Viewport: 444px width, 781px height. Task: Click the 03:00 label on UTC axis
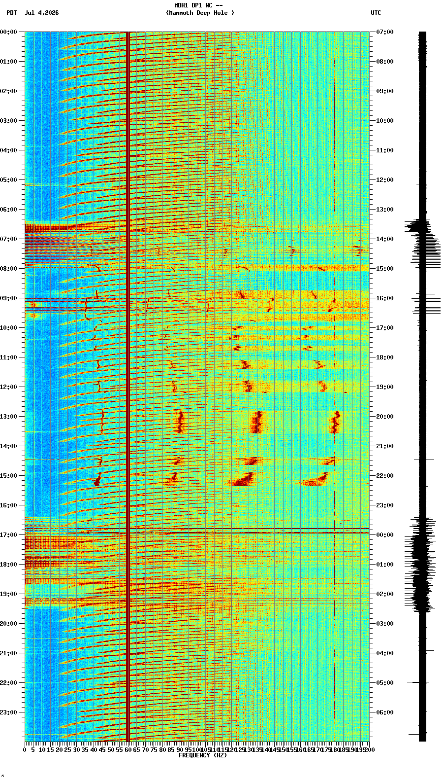tap(385, 624)
